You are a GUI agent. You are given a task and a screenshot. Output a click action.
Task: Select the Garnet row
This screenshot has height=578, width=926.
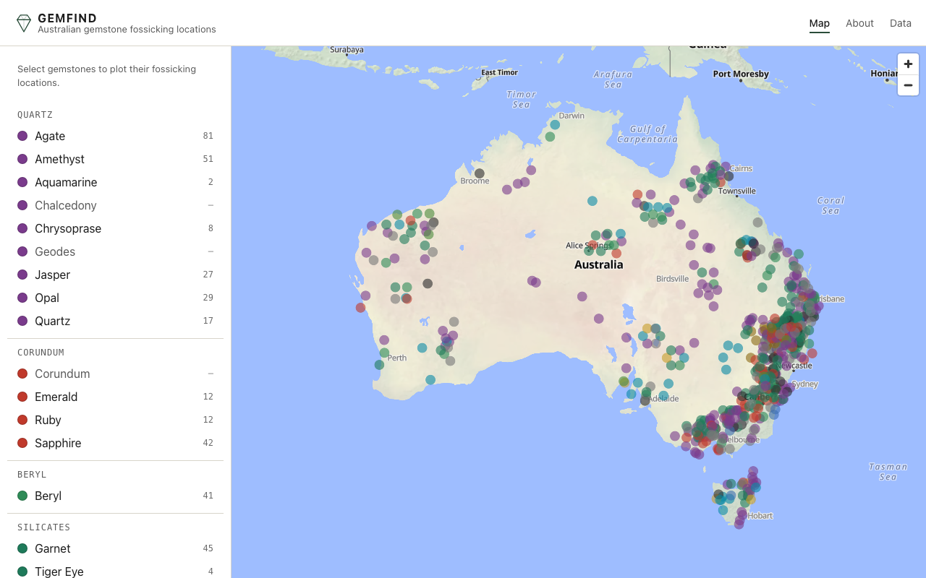coord(116,548)
